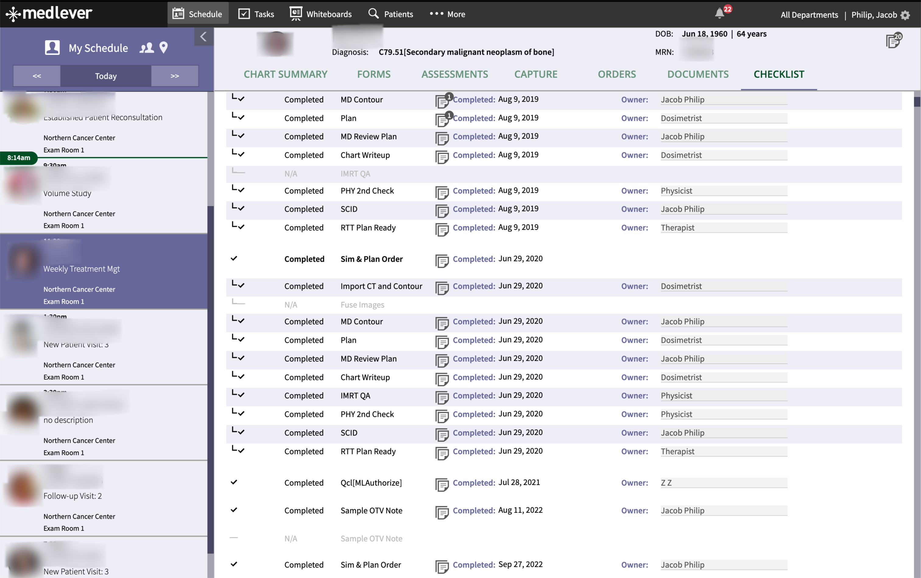
Task: Open note icon for 2019 SCID row
Action: click(x=442, y=211)
